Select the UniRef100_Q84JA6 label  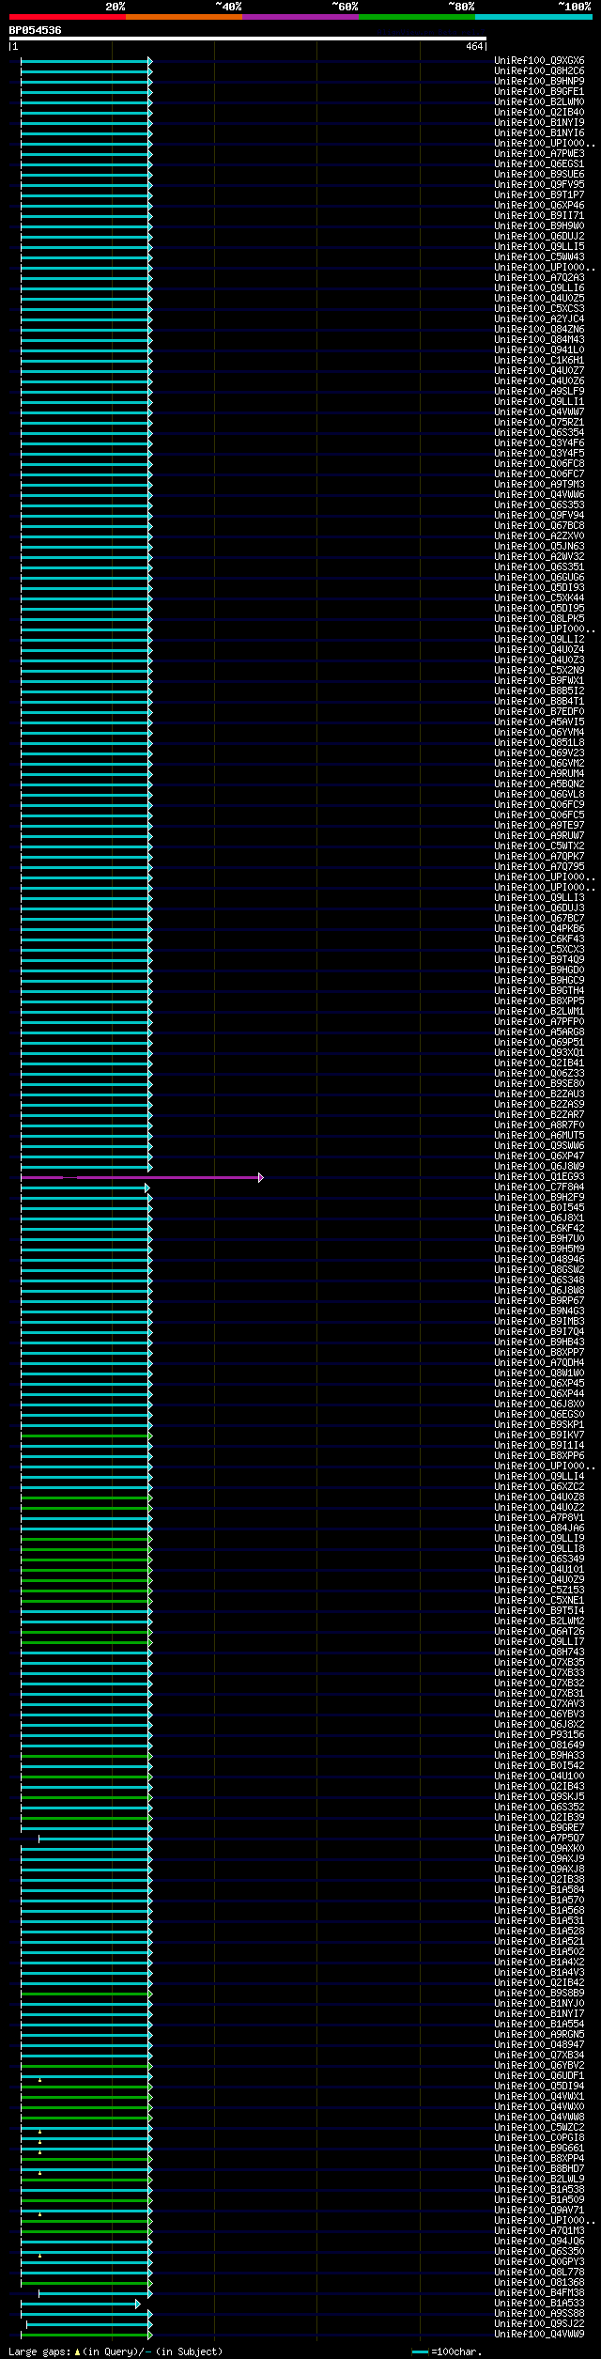click(x=539, y=1529)
